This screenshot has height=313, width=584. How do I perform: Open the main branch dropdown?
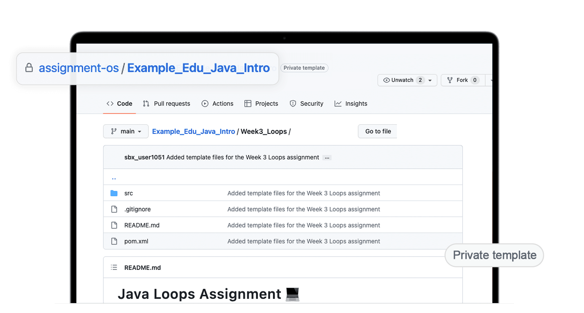click(x=126, y=131)
